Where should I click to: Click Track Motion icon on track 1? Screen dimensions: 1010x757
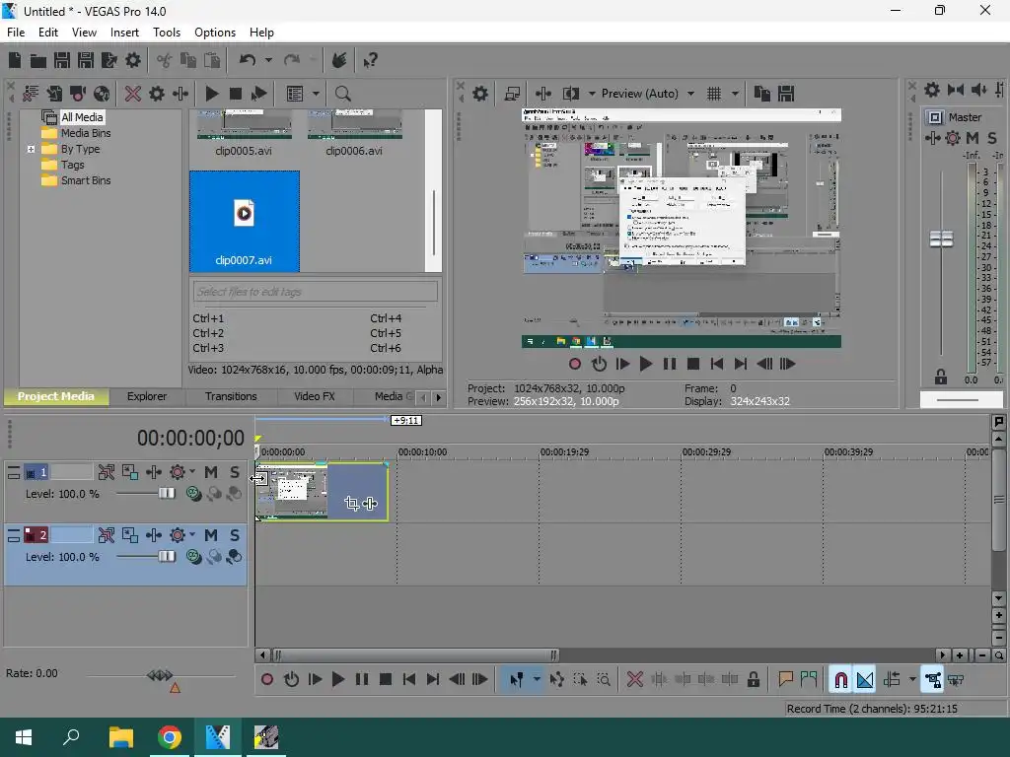(129, 472)
